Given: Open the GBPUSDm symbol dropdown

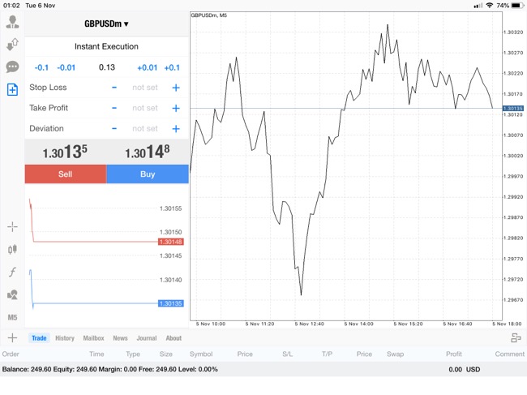Looking at the screenshot, I should point(106,24).
